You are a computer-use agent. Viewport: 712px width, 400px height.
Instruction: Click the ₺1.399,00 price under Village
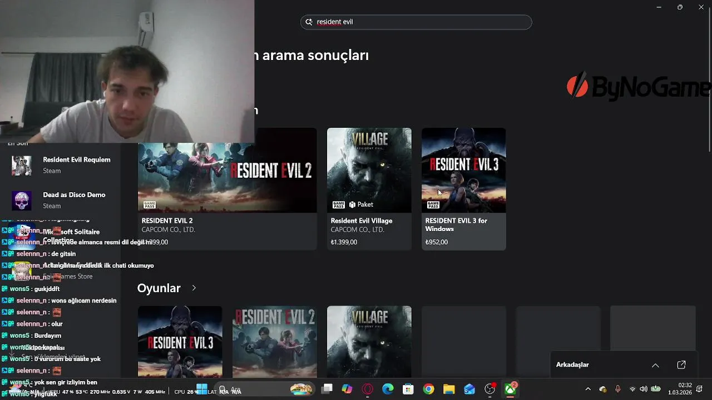point(344,242)
